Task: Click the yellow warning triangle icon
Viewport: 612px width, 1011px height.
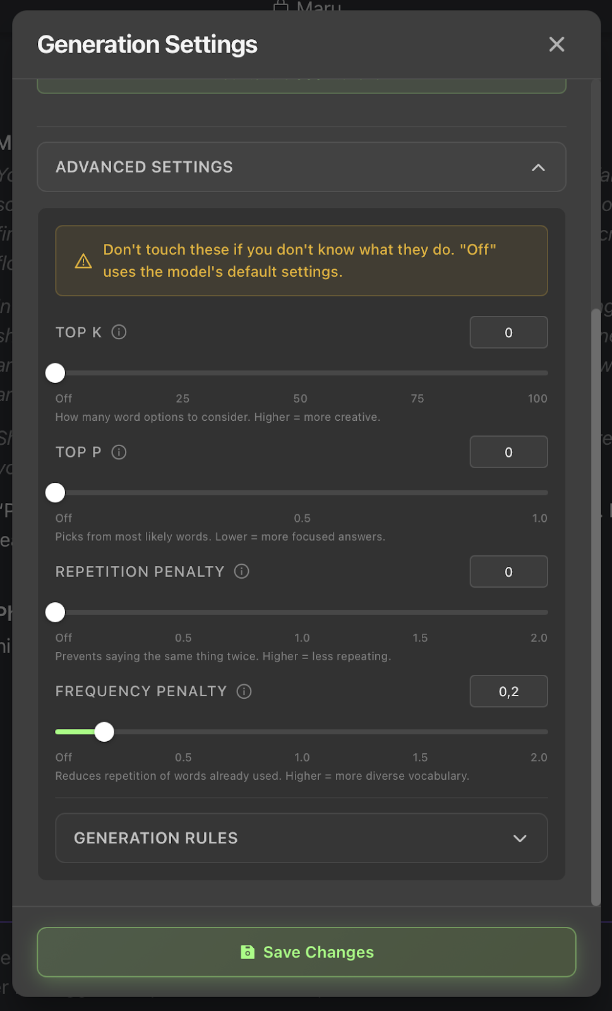Action: (x=83, y=261)
